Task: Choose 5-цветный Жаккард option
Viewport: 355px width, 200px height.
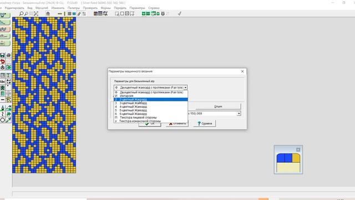Action: tap(150, 110)
